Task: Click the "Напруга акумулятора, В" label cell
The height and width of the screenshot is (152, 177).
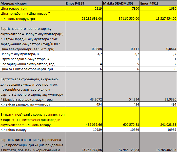Action: click(x=32, y=54)
